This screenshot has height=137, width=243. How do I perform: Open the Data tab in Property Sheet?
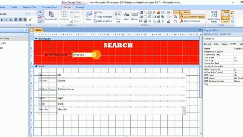216,44
